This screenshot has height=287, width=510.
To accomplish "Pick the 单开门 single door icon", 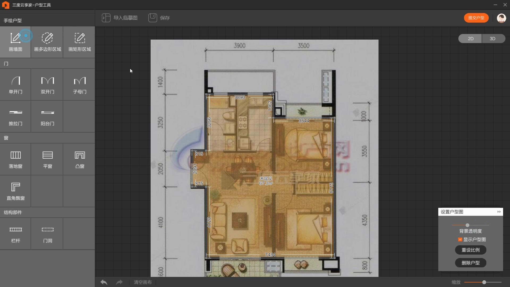I will click(x=15, y=85).
